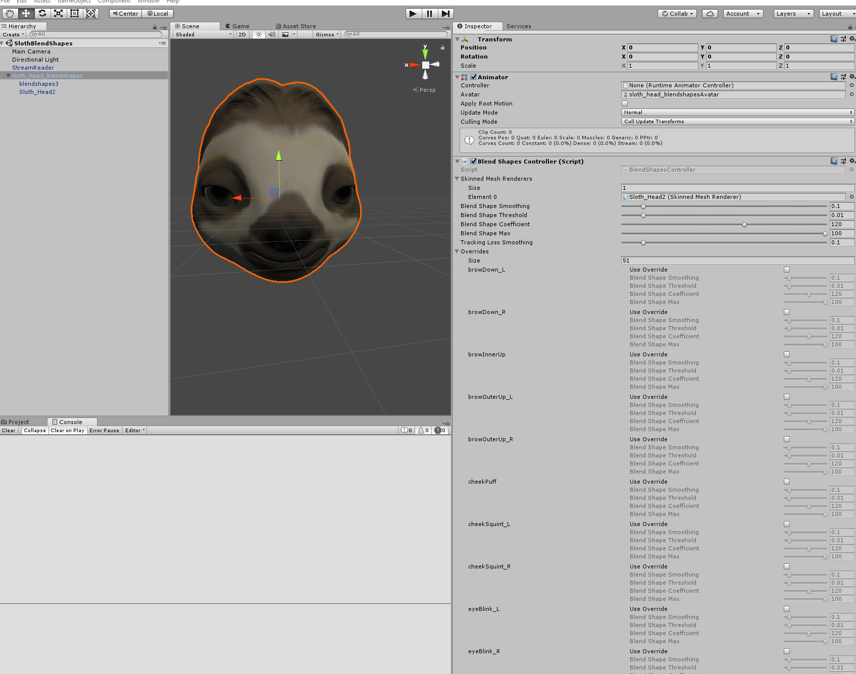Enable Use Override for browDown_L
The width and height of the screenshot is (856, 674).
click(786, 269)
